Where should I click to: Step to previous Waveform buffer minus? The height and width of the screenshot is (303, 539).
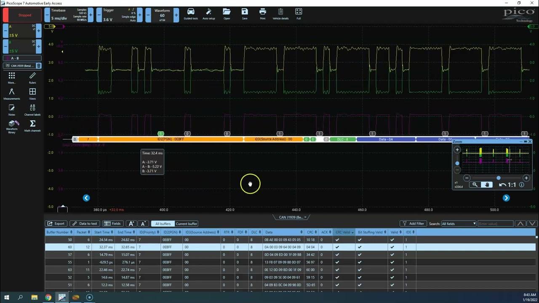pyautogui.click(x=148, y=15)
